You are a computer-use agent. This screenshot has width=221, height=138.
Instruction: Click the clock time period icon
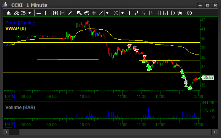point(116,13)
